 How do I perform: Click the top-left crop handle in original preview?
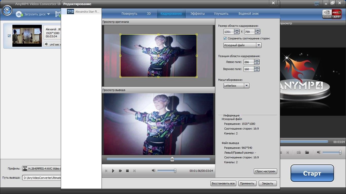click(x=120, y=34)
